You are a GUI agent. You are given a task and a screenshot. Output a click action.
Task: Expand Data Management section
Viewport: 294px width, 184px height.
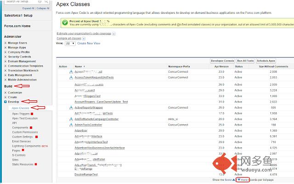click(6, 75)
